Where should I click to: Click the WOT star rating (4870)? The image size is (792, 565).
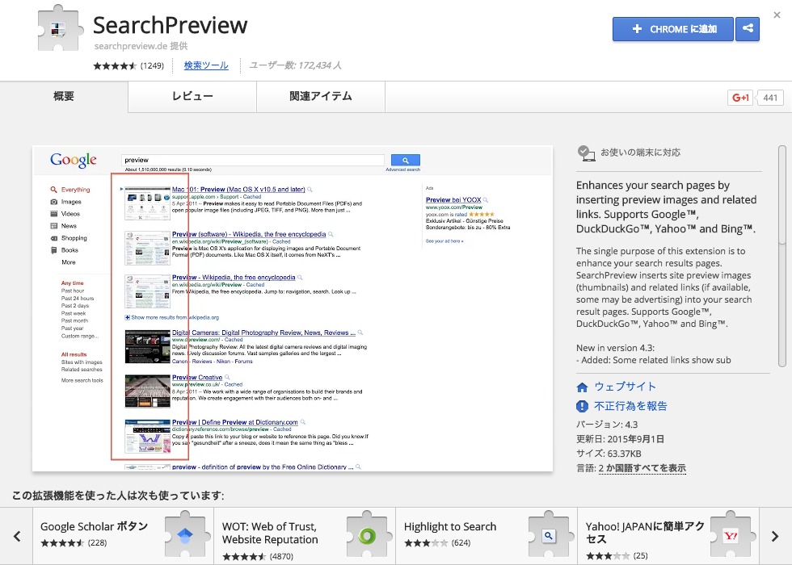click(243, 556)
